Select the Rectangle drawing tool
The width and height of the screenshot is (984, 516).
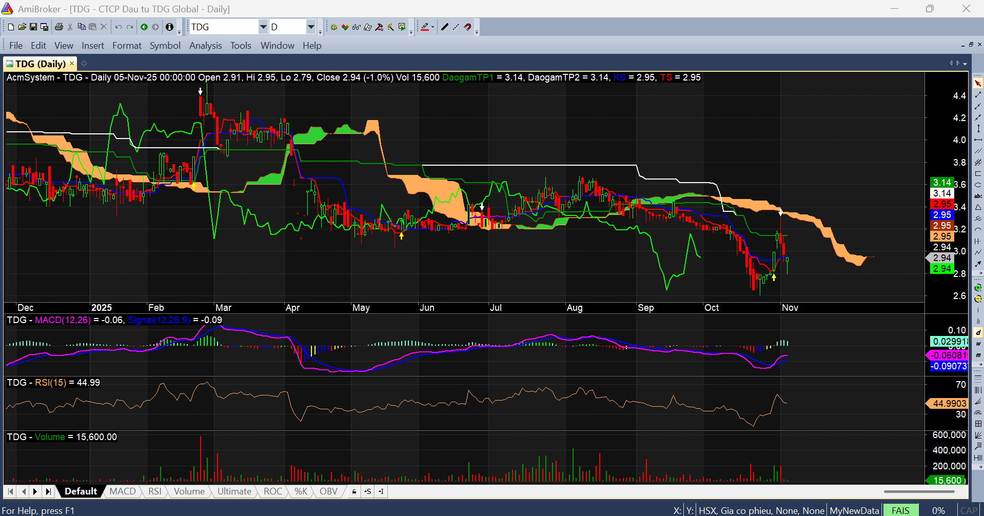pos(978,174)
